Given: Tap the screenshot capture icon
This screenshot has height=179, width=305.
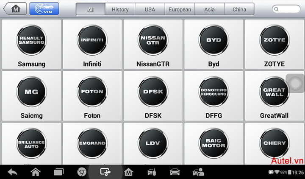Looking at the screenshot, I should (x=105, y=172).
